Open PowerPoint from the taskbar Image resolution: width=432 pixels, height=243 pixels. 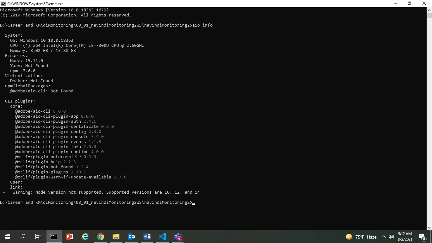pos(70,237)
